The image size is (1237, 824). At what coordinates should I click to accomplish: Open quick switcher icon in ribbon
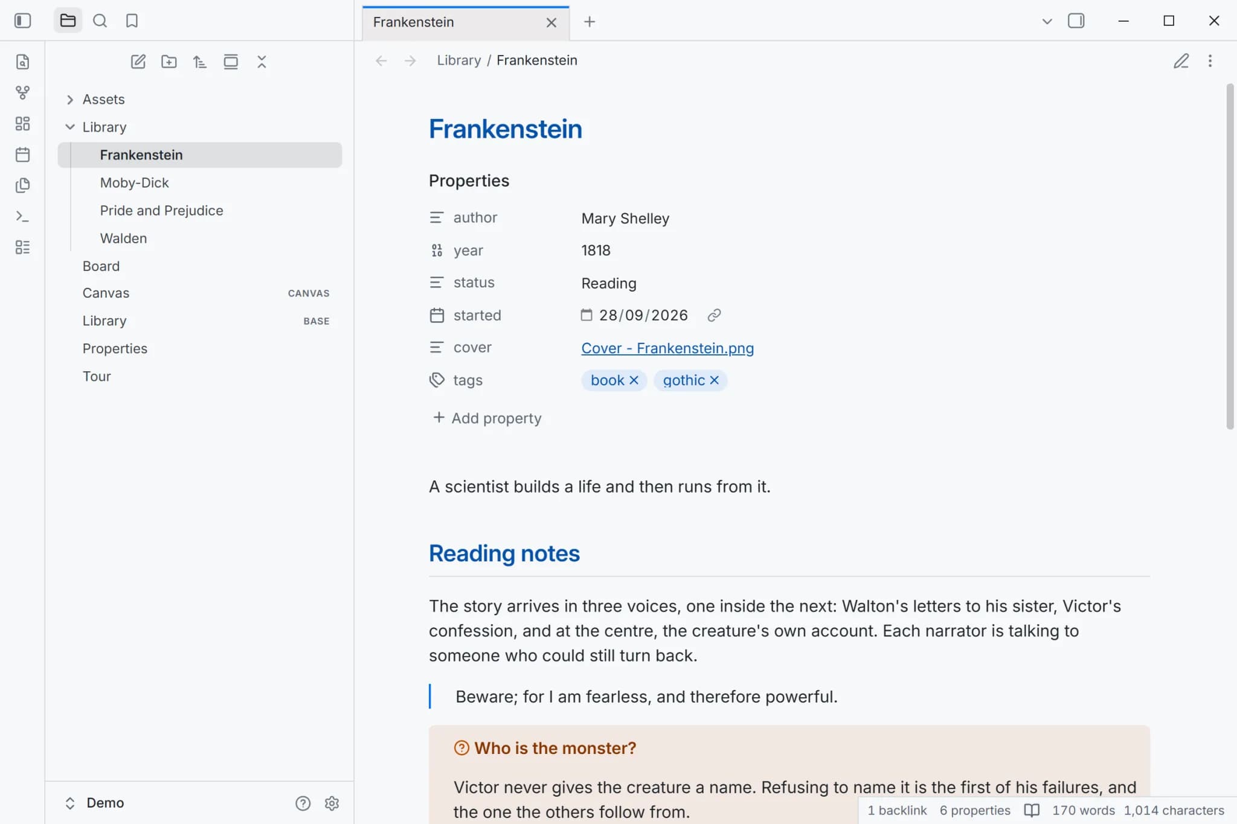click(x=22, y=62)
